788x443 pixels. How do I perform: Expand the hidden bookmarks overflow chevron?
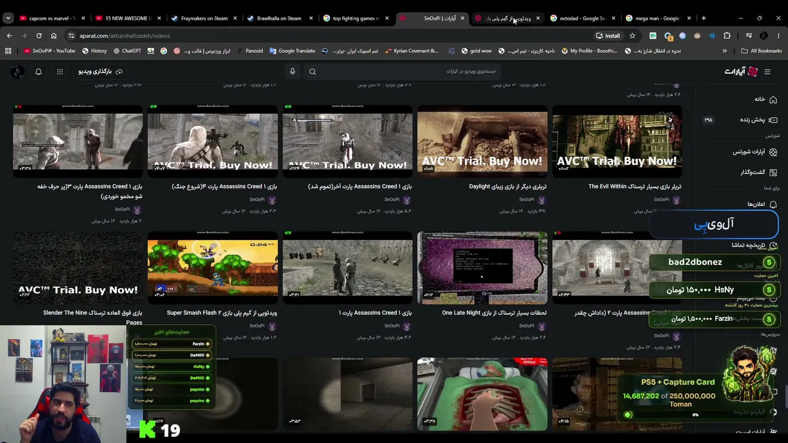(x=725, y=51)
